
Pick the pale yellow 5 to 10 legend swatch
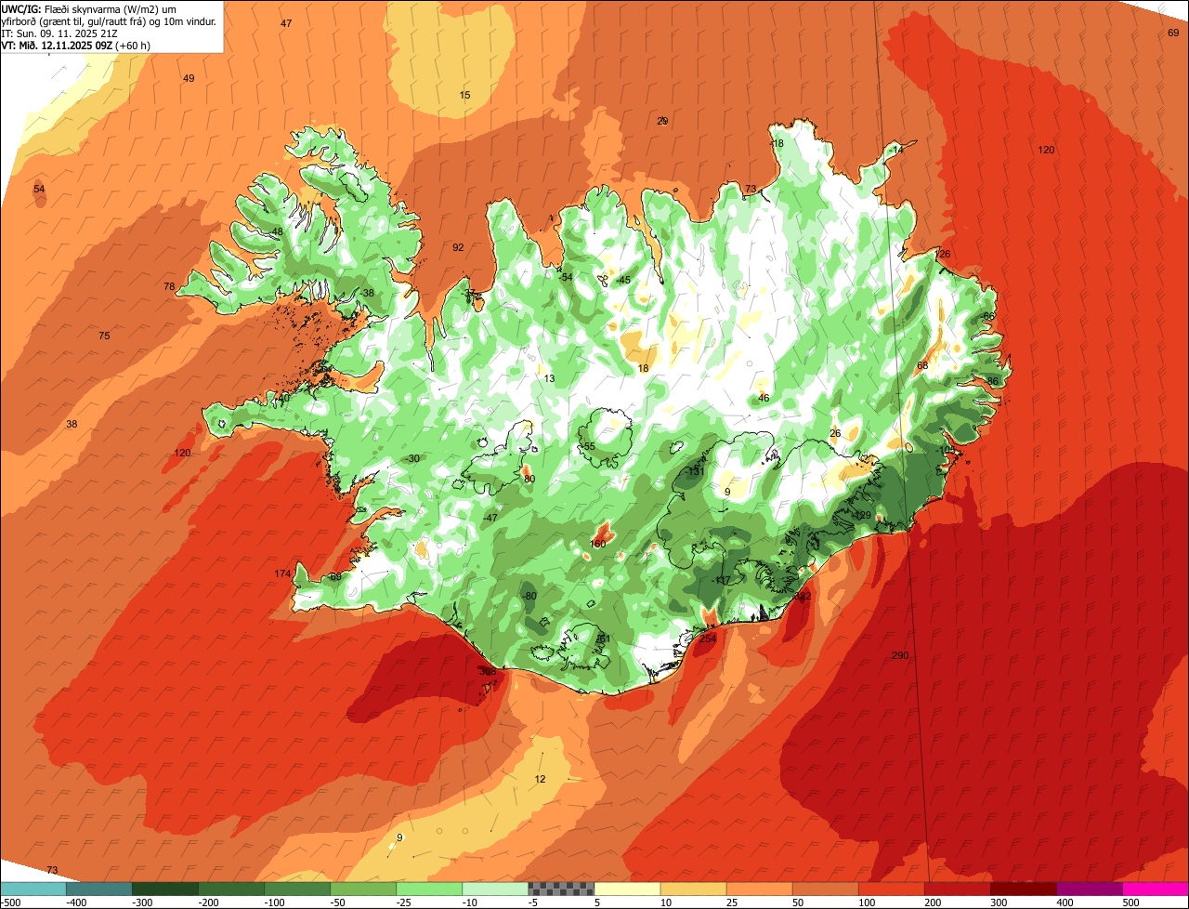click(x=627, y=889)
